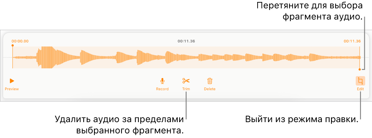Click the orange 00:11.36 end timestamp

352,41
